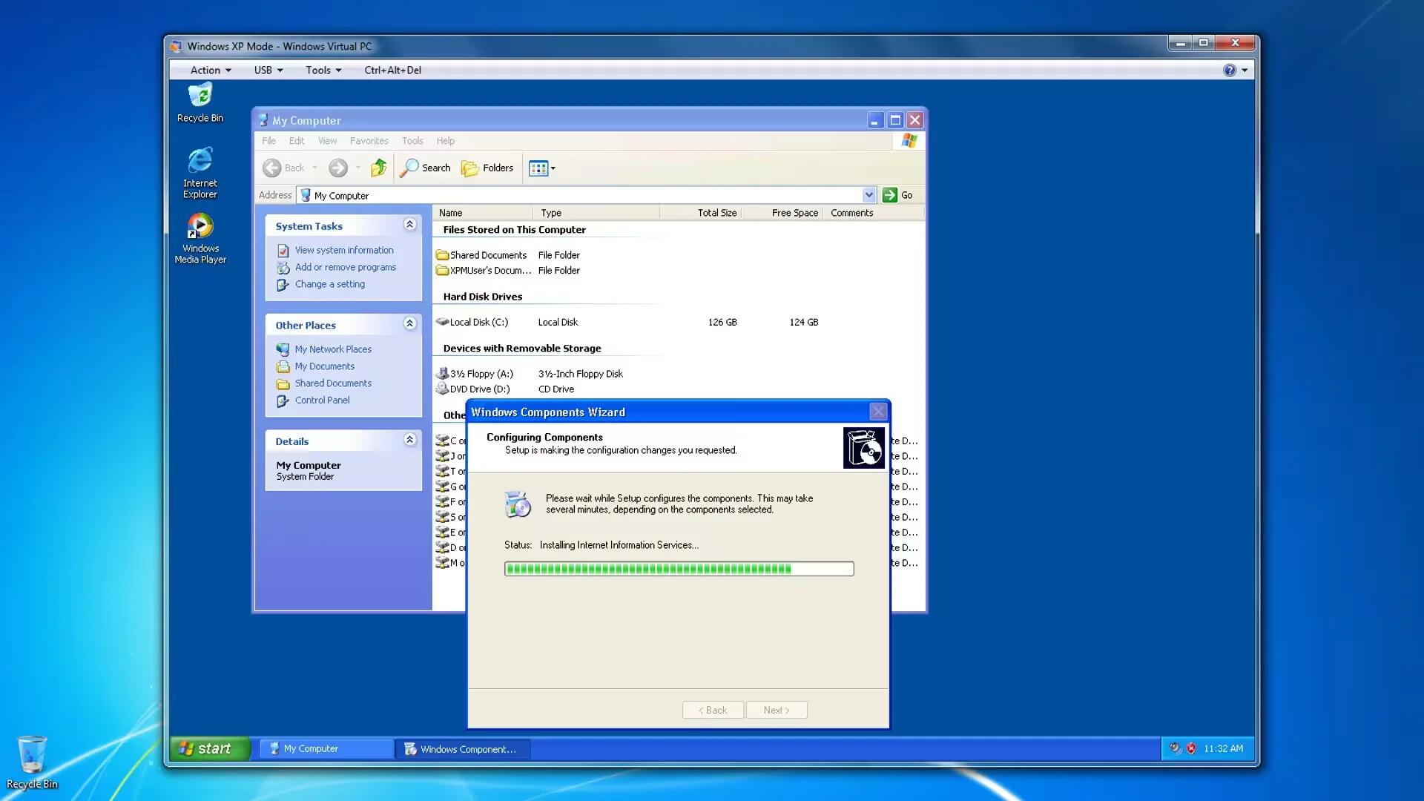
Task: Open Internet Explorer desktop icon
Action: click(x=200, y=172)
